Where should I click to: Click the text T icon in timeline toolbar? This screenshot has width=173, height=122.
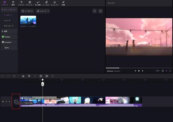point(41,76)
